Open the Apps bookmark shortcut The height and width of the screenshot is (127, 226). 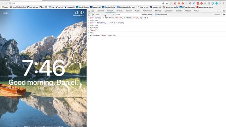pos(5,7)
